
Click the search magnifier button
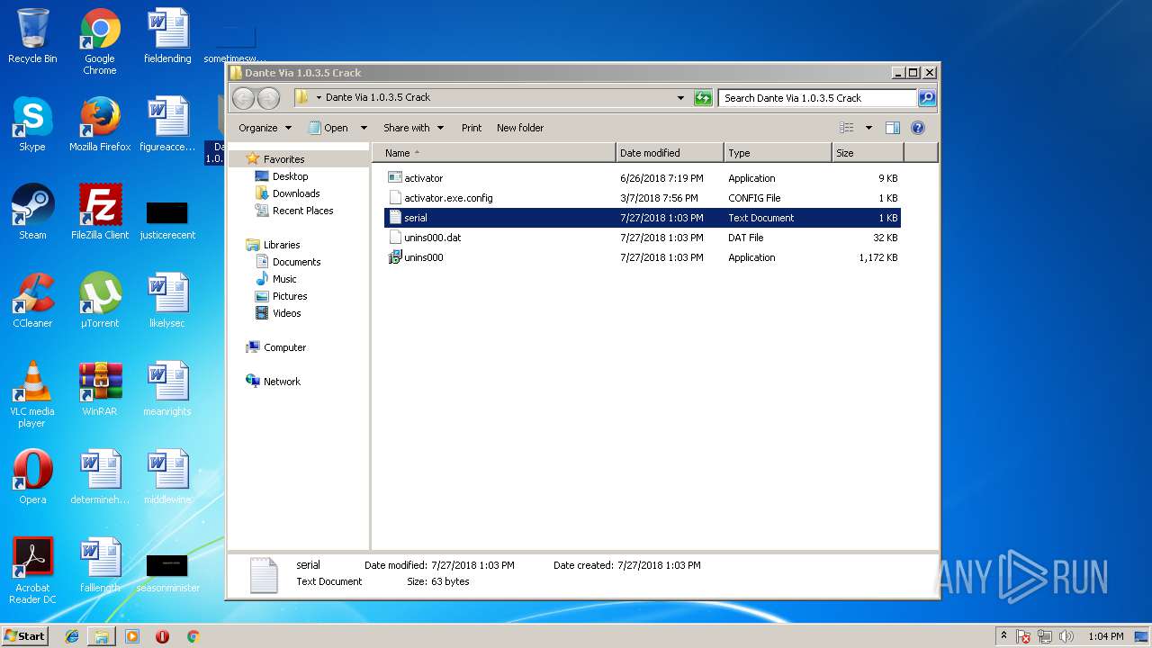click(x=927, y=98)
